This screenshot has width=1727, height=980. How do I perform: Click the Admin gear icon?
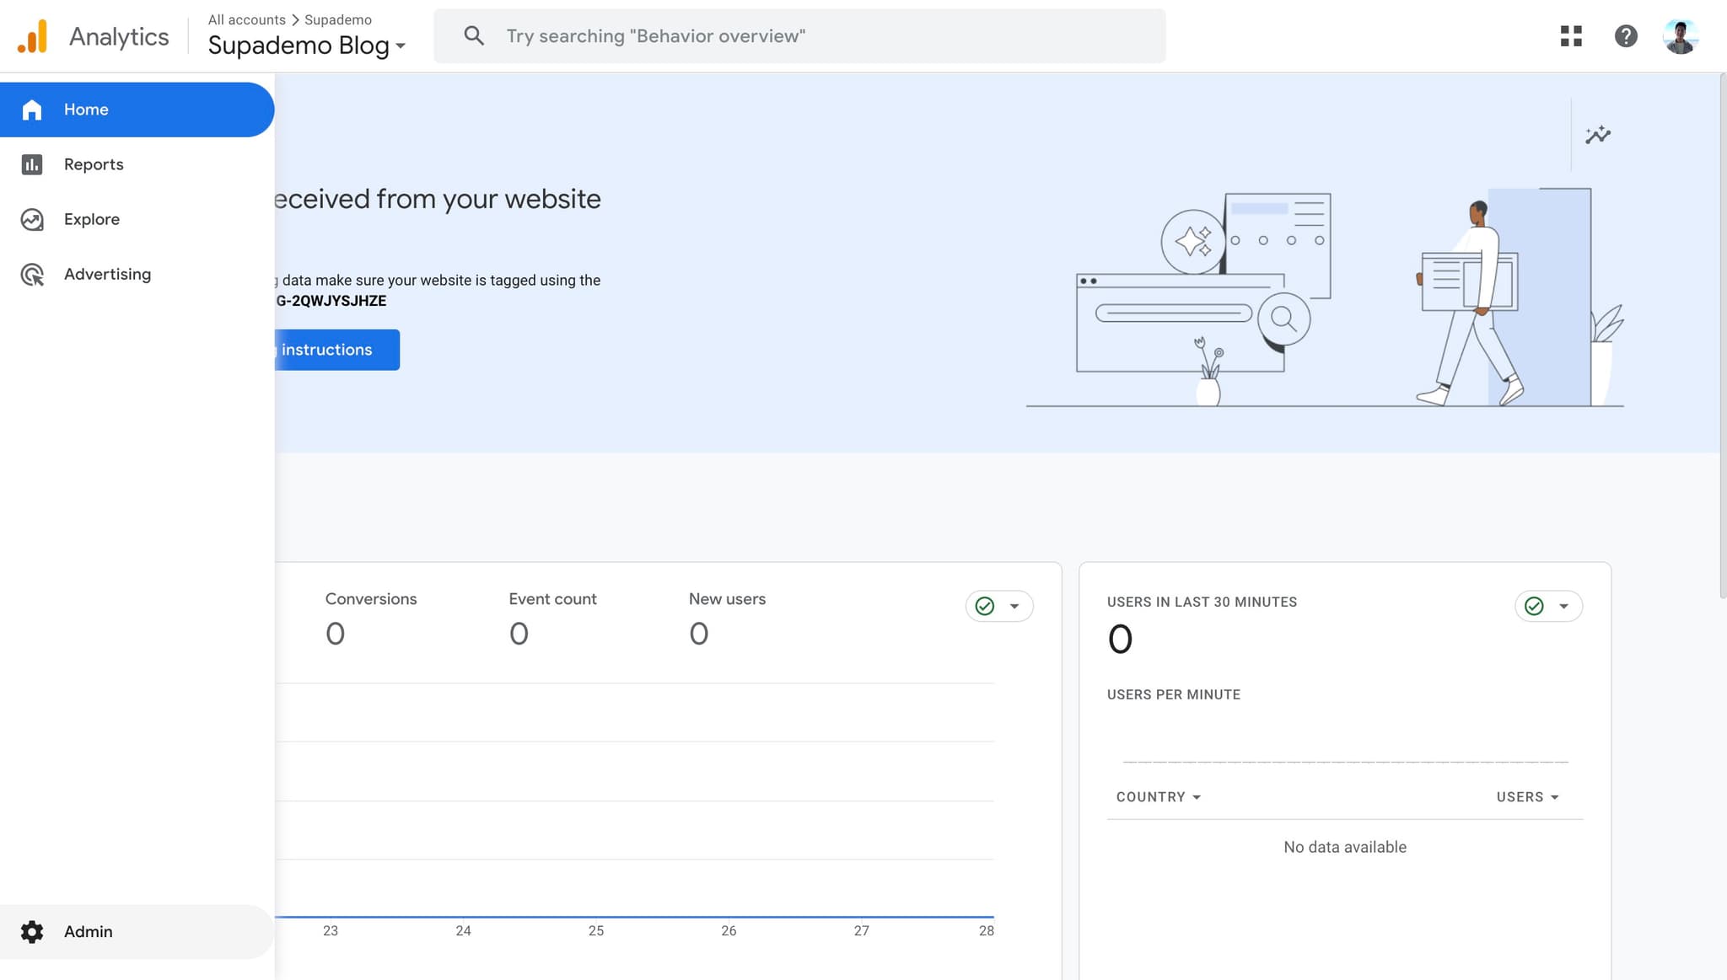tap(32, 931)
